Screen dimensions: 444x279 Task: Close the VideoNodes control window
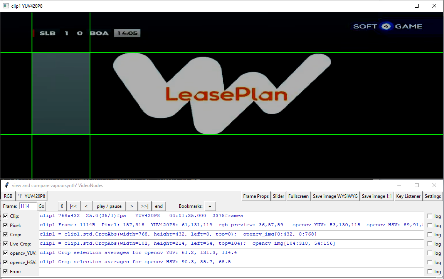click(434, 185)
